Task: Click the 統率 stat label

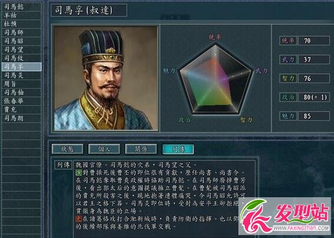Action: pos(288,41)
